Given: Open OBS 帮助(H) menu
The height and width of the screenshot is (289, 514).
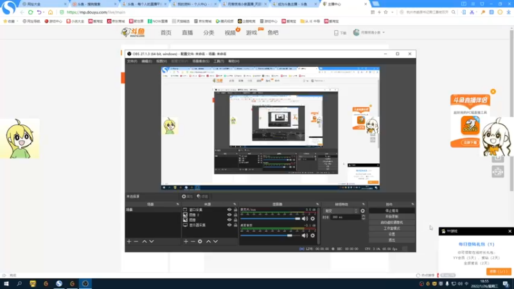Looking at the screenshot, I should [234, 61].
